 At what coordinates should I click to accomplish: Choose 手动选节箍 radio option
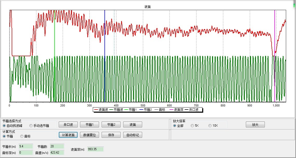tap(31, 126)
